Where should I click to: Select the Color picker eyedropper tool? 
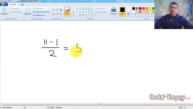point(57,14)
